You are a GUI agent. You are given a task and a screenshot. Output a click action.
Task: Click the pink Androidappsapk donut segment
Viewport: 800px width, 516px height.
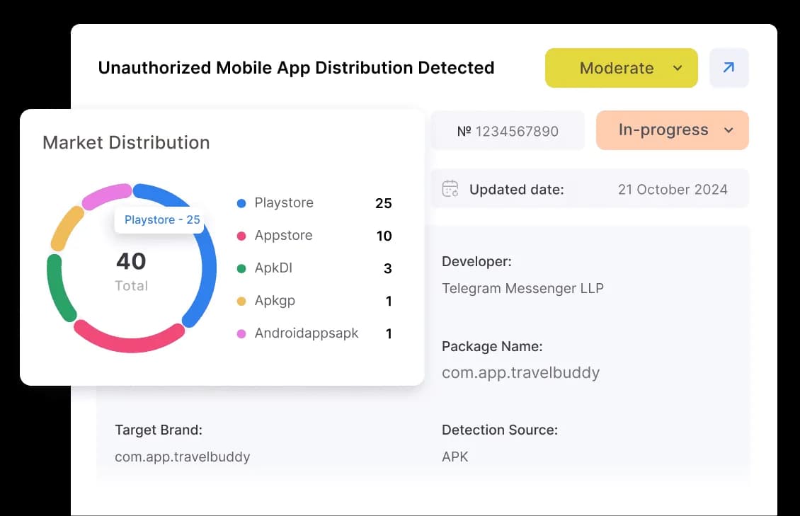(x=106, y=195)
